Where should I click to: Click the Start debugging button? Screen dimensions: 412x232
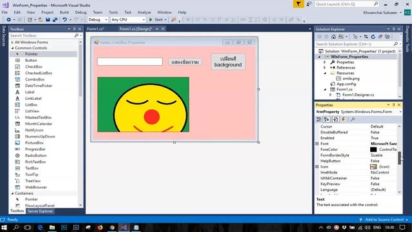pos(156,19)
